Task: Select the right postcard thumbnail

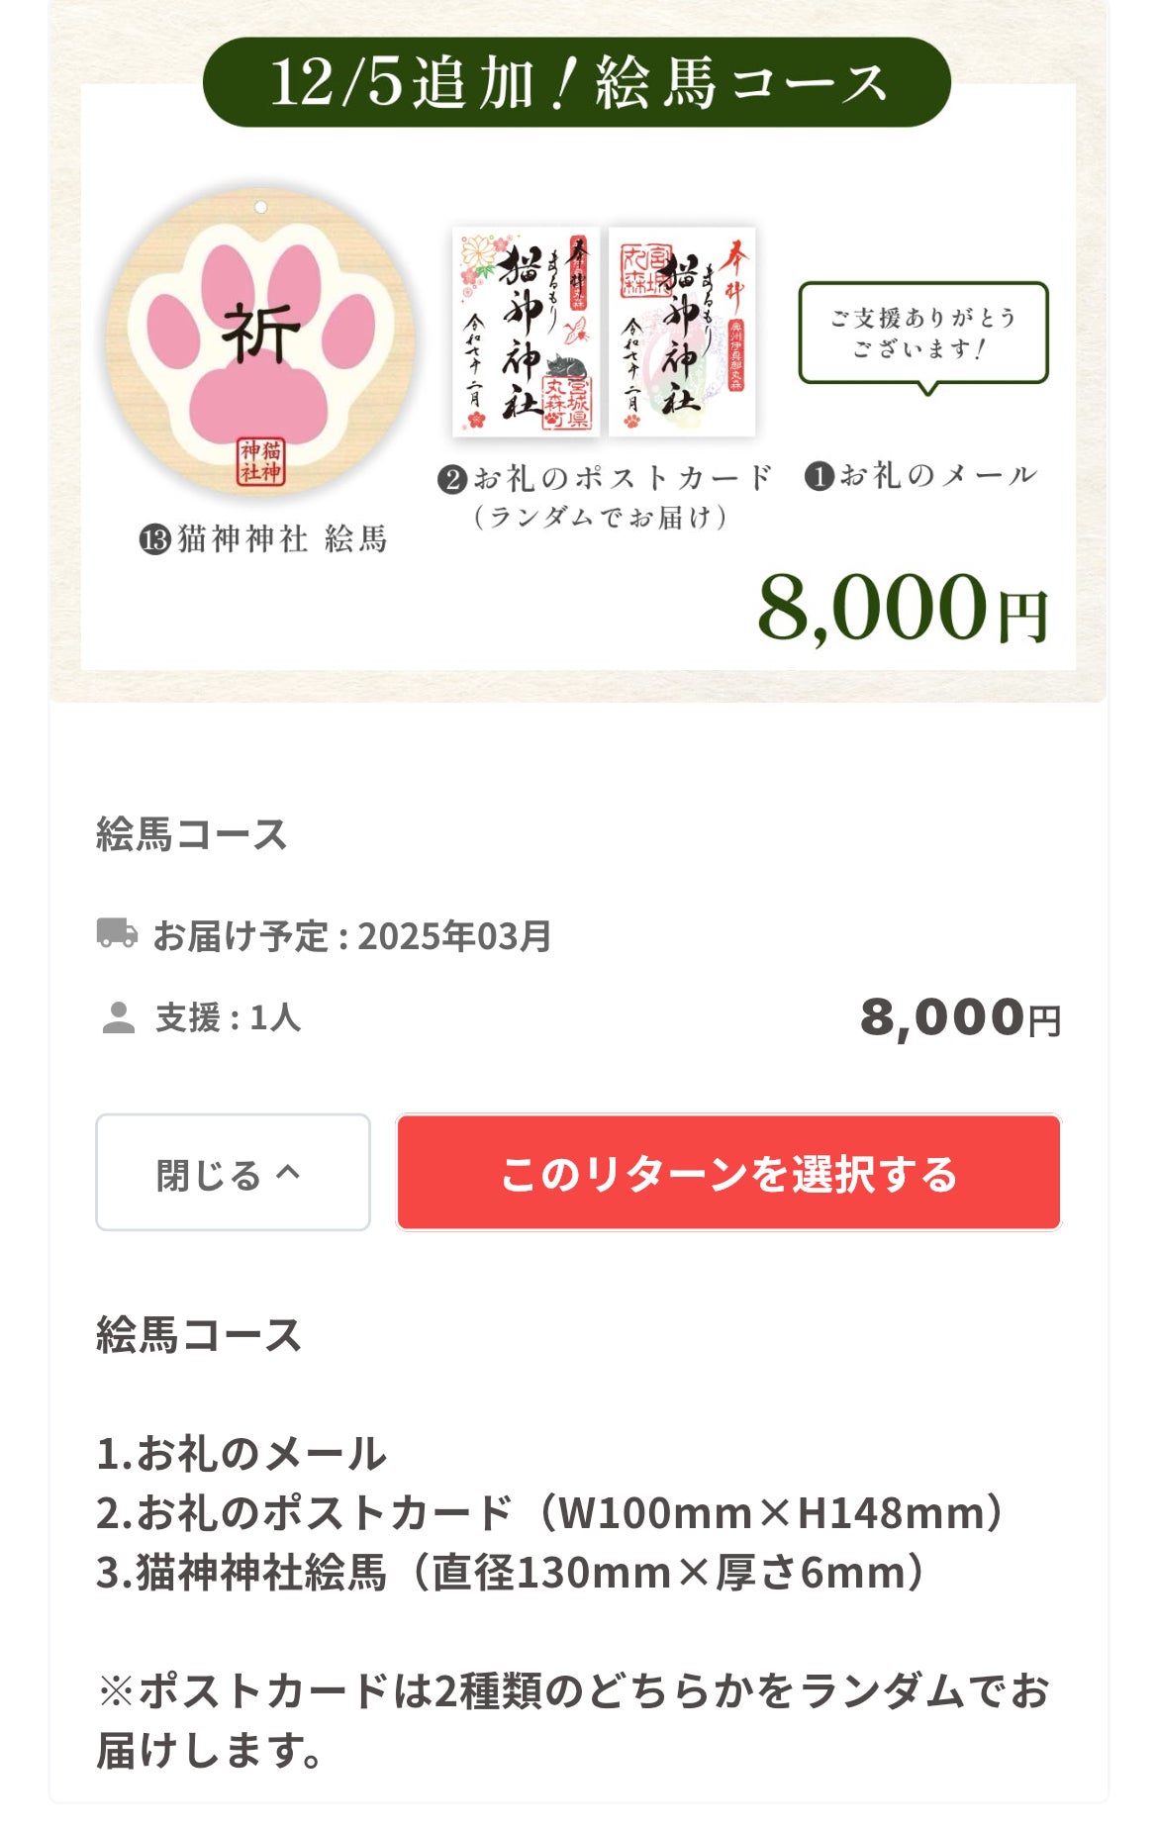Action: pyautogui.click(x=681, y=332)
